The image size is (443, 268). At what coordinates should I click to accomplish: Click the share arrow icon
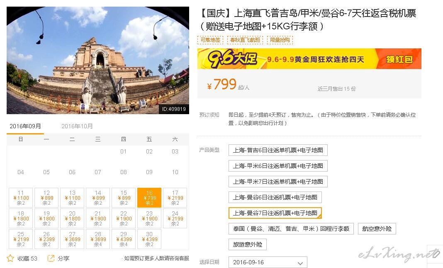click(x=51, y=258)
